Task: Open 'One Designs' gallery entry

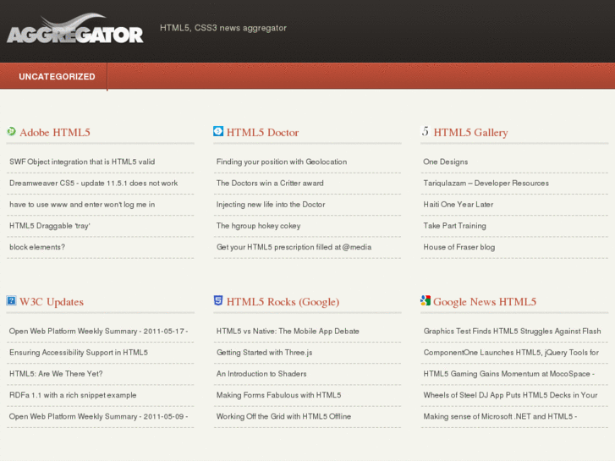Action: tap(446, 162)
